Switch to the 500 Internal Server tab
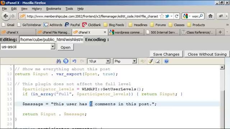The height and width of the screenshot is (129, 230). (162, 32)
